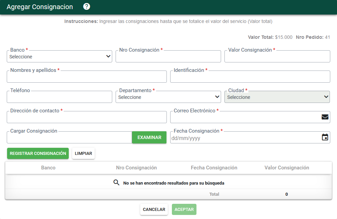Click the Valor Consignación column header
The height and width of the screenshot is (219, 337).
tap(287, 168)
